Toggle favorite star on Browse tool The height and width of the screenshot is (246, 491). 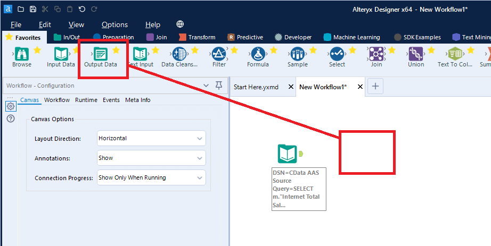(x=37, y=50)
